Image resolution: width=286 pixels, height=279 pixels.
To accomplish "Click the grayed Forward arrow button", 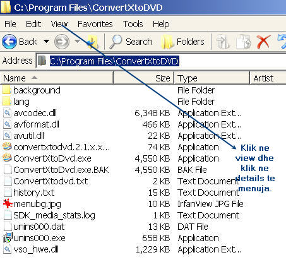I will click(x=62, y=42).
